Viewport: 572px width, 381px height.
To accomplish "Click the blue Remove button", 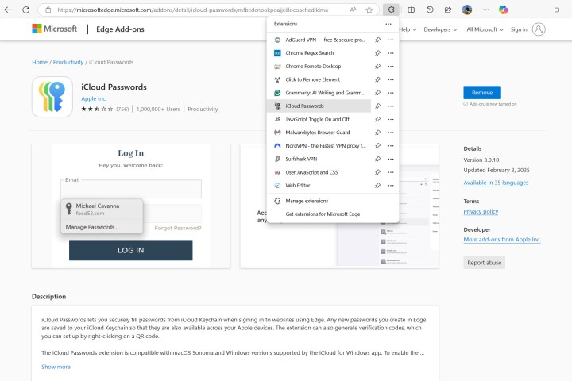I will point(481,92).
